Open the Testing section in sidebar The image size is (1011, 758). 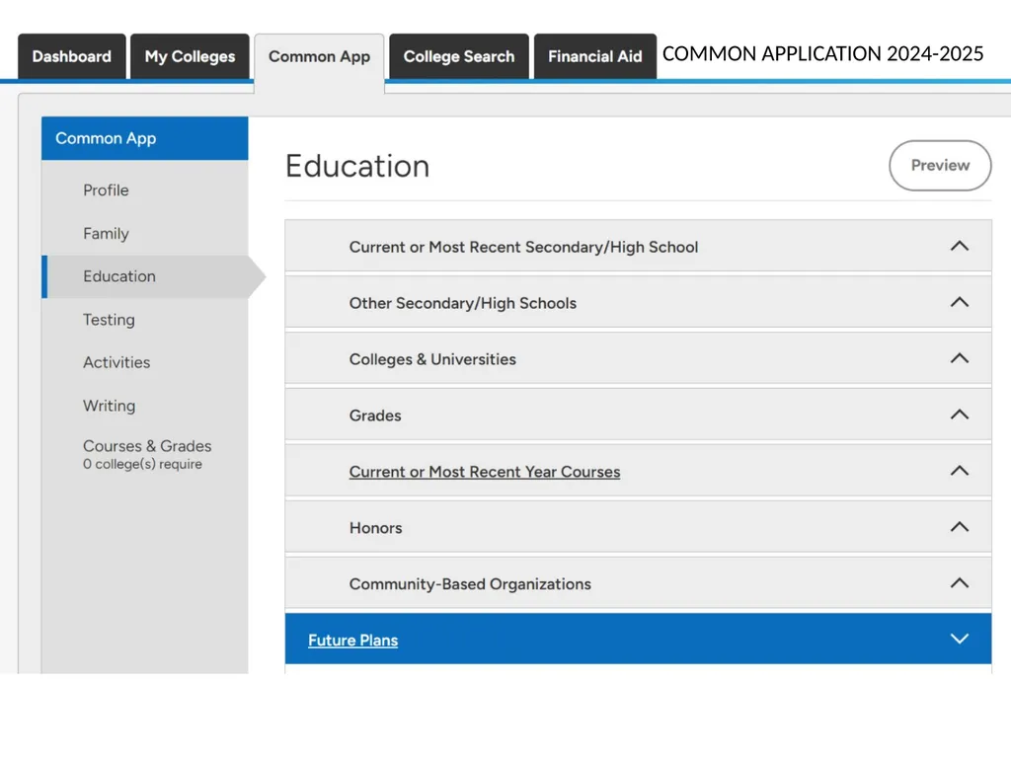click(x=109, y=320)
